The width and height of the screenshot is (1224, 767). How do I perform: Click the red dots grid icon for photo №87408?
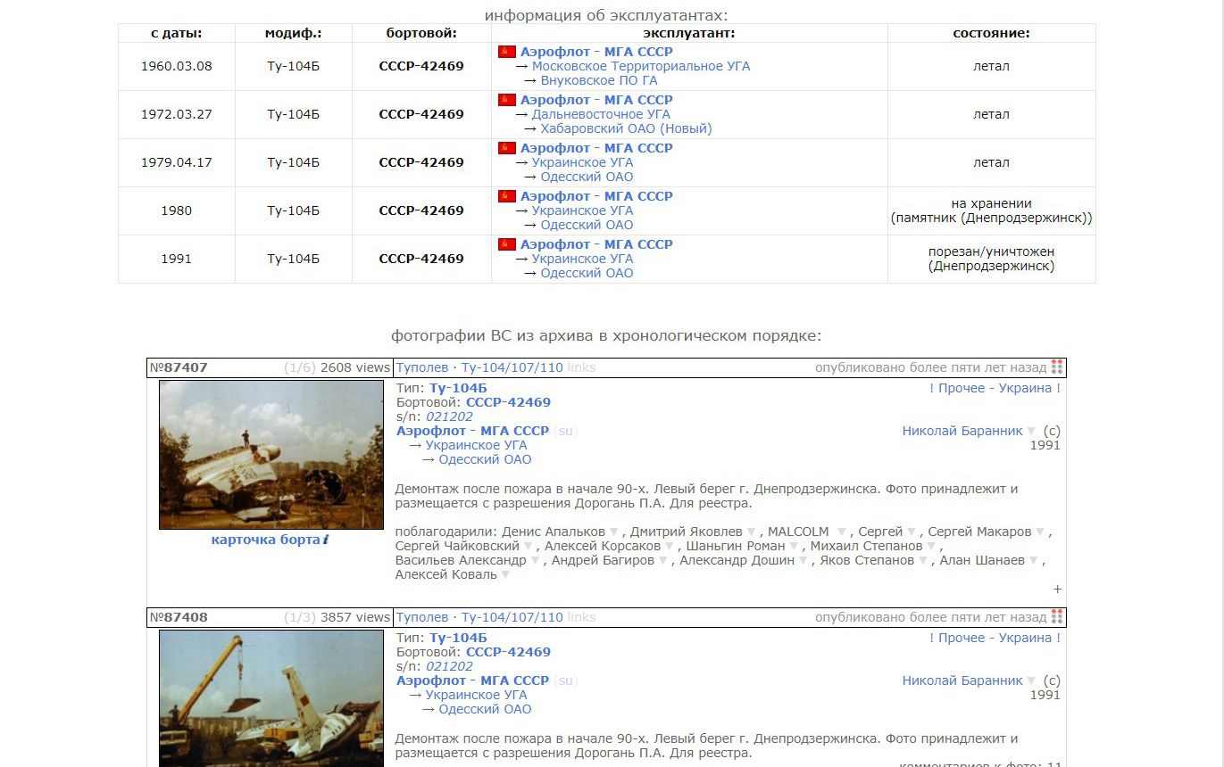tap(1057, 617)
